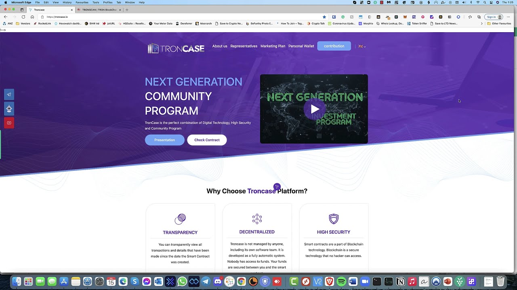Open Personal Wallet link
This screenshot has height=290, width=517.
[x=301, y=46]
